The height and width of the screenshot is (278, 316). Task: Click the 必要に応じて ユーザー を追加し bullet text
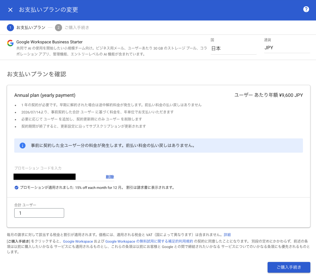point(82,119)
